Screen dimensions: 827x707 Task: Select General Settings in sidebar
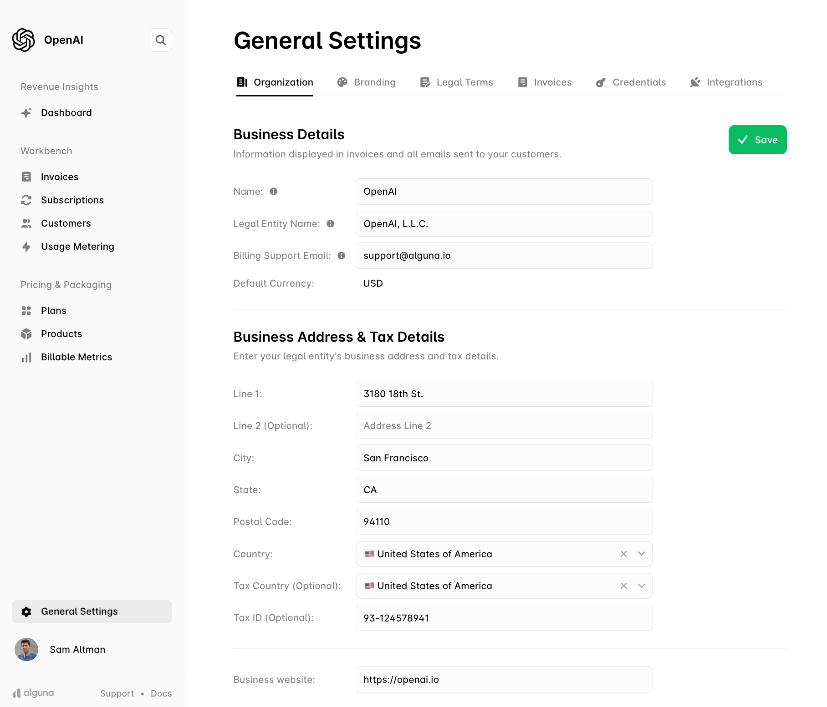92,611
